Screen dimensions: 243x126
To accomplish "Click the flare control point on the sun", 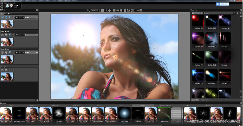I will pyautogui.click(x=83, y=35).
